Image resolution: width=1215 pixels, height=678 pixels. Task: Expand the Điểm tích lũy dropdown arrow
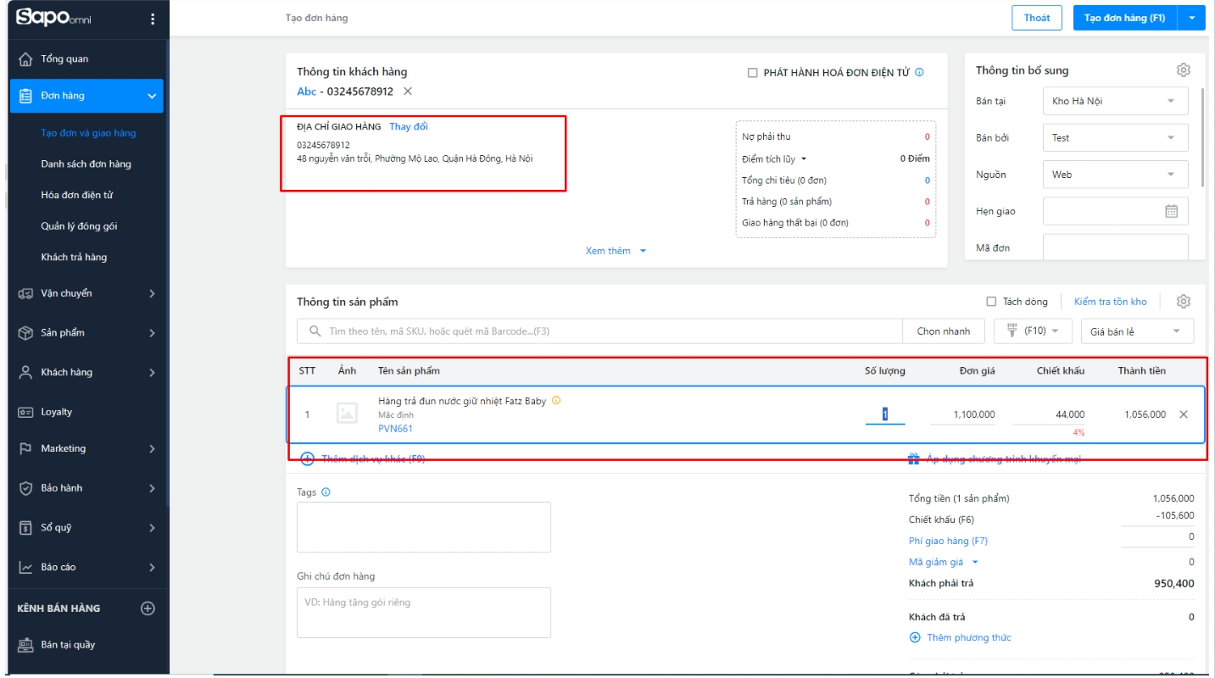click(804, 159)
